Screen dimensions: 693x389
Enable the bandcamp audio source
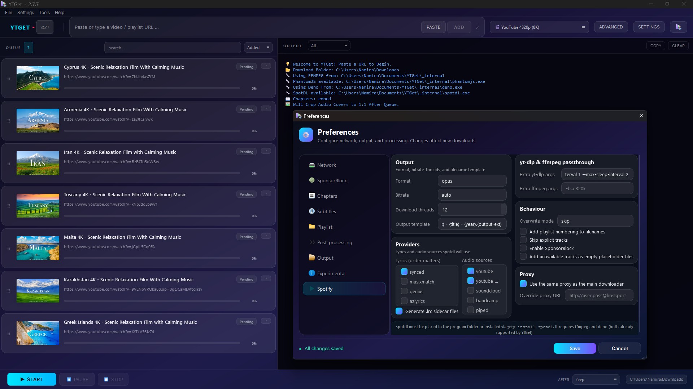pos(471,300)
